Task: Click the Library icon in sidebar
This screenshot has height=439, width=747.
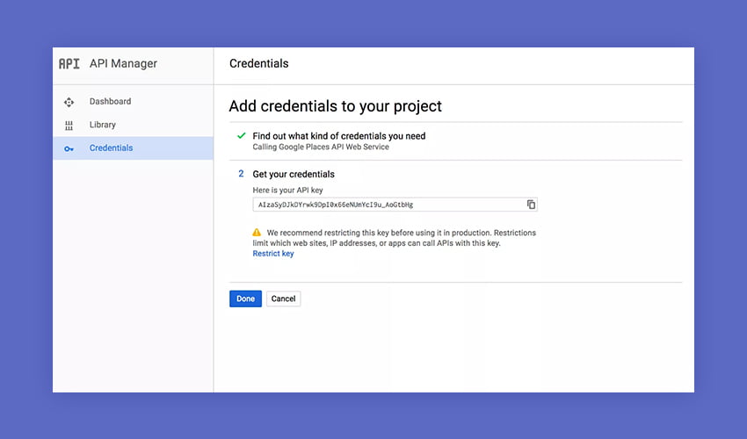Action: click(69, 126)
